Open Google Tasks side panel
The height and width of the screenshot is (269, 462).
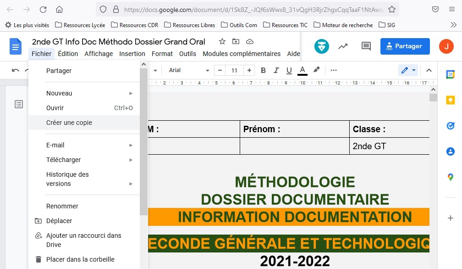(450, 126)
